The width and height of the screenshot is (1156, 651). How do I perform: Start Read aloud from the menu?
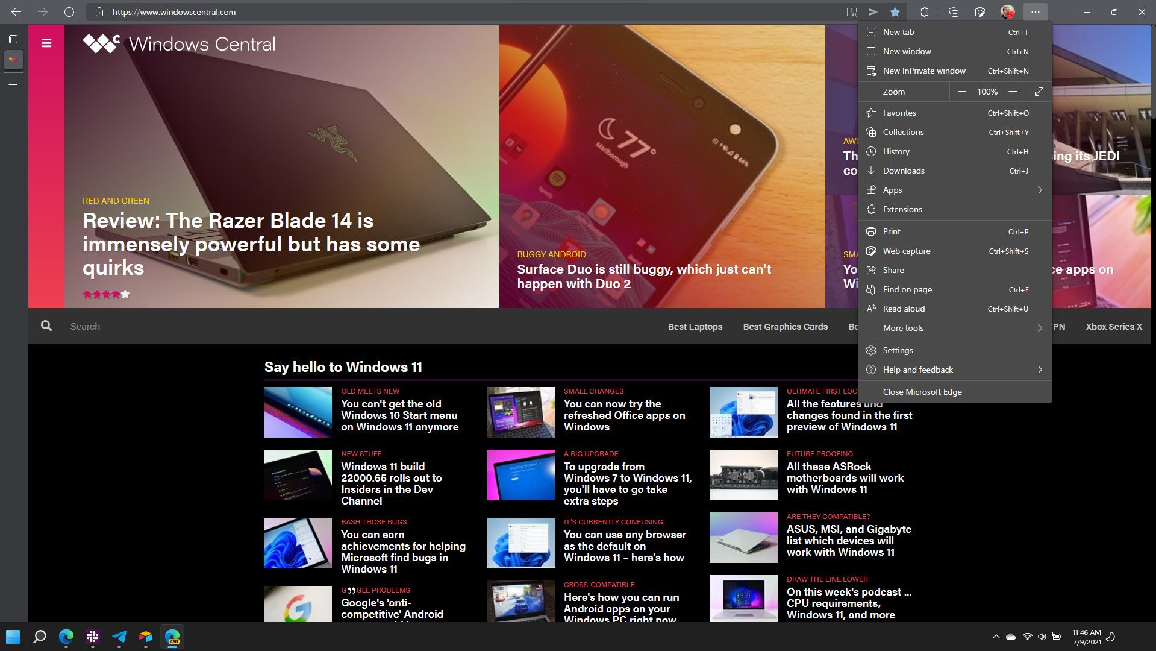955,309
